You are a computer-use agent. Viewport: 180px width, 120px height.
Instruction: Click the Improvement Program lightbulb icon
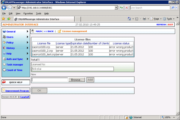4,90
